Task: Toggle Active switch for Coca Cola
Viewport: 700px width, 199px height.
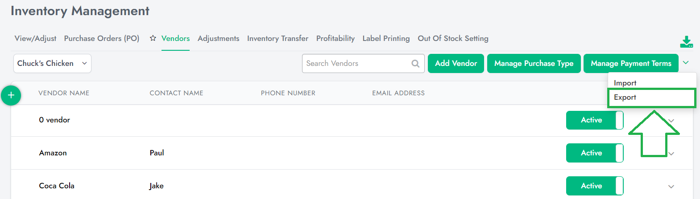Action: pos(595,186)
